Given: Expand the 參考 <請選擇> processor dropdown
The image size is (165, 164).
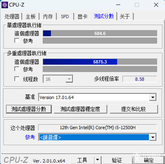Looking at the screenshot, I should click(153, 137).
